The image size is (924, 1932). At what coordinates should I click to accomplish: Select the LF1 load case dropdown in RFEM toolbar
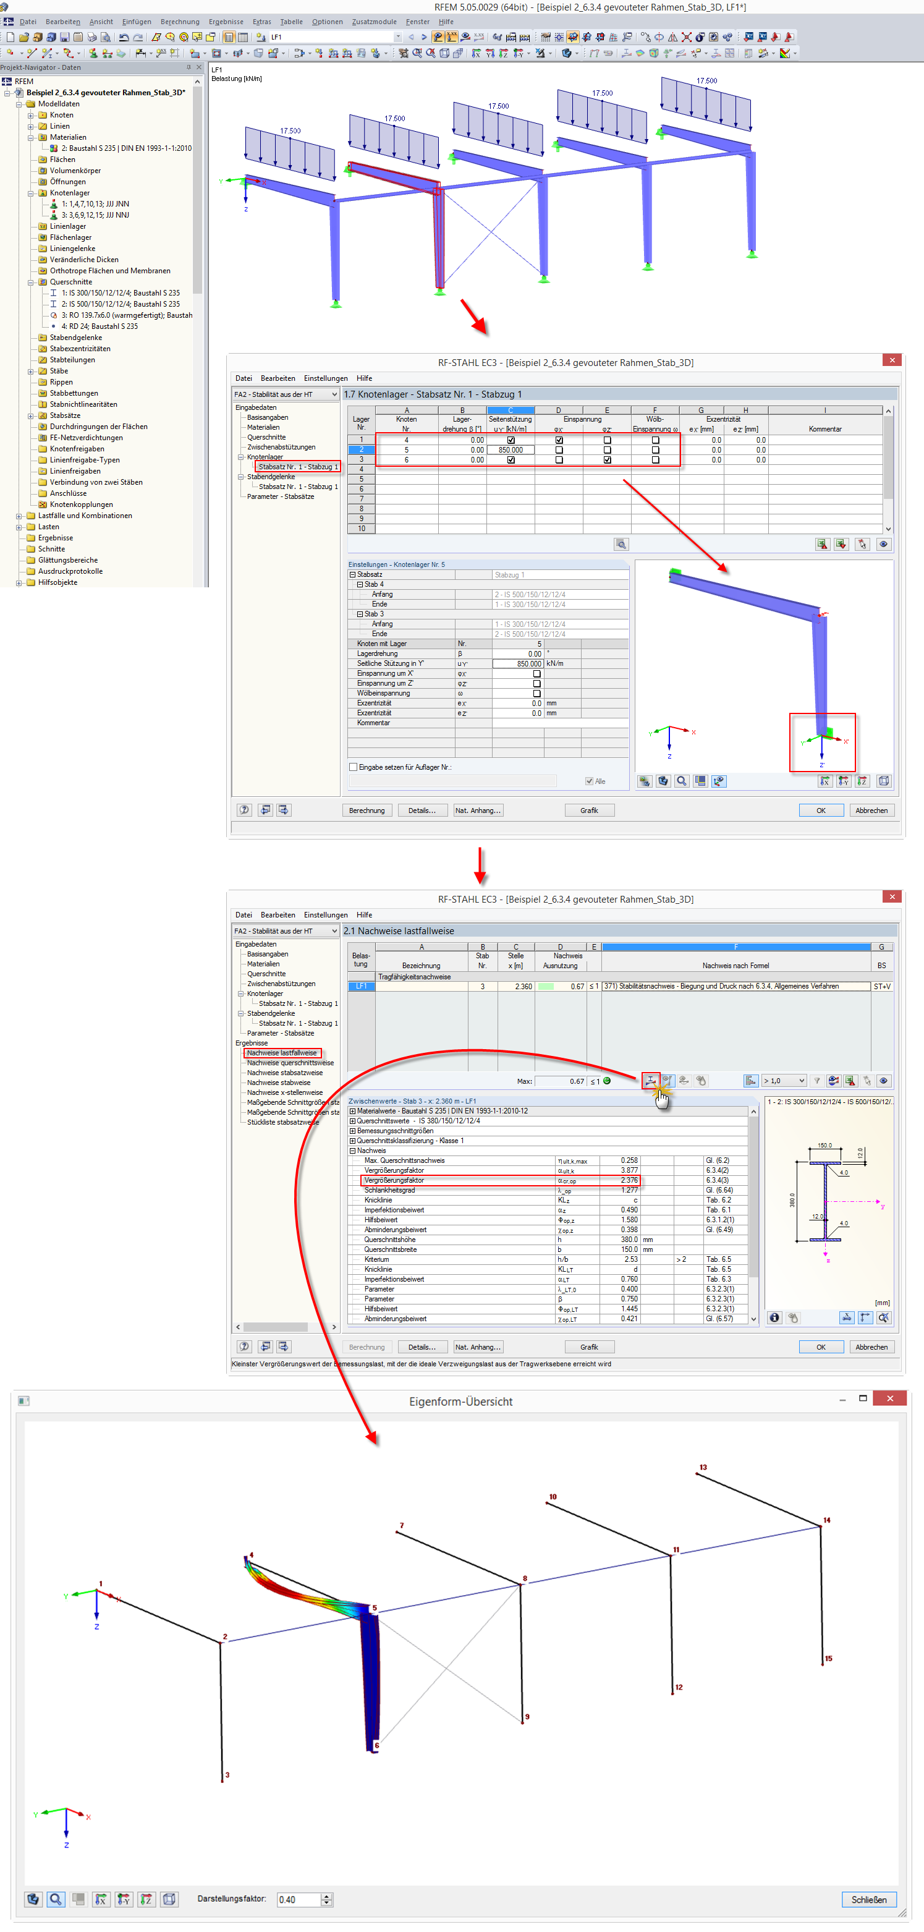tap(336, 36)
